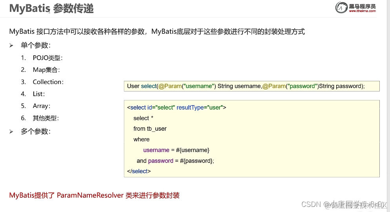Screen dimensions: 390x212
Task: Click the SQL keyword line "where"
Action: point(141,139)
